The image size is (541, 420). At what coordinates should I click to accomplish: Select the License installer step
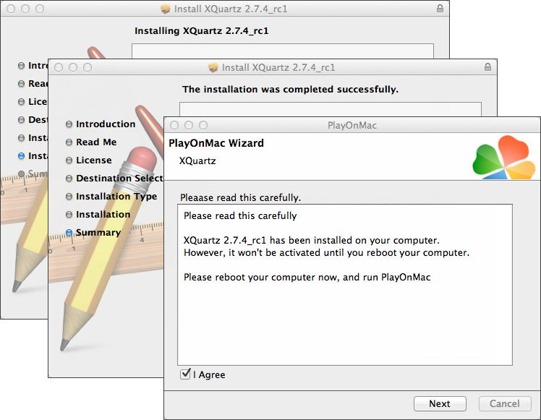94,160
